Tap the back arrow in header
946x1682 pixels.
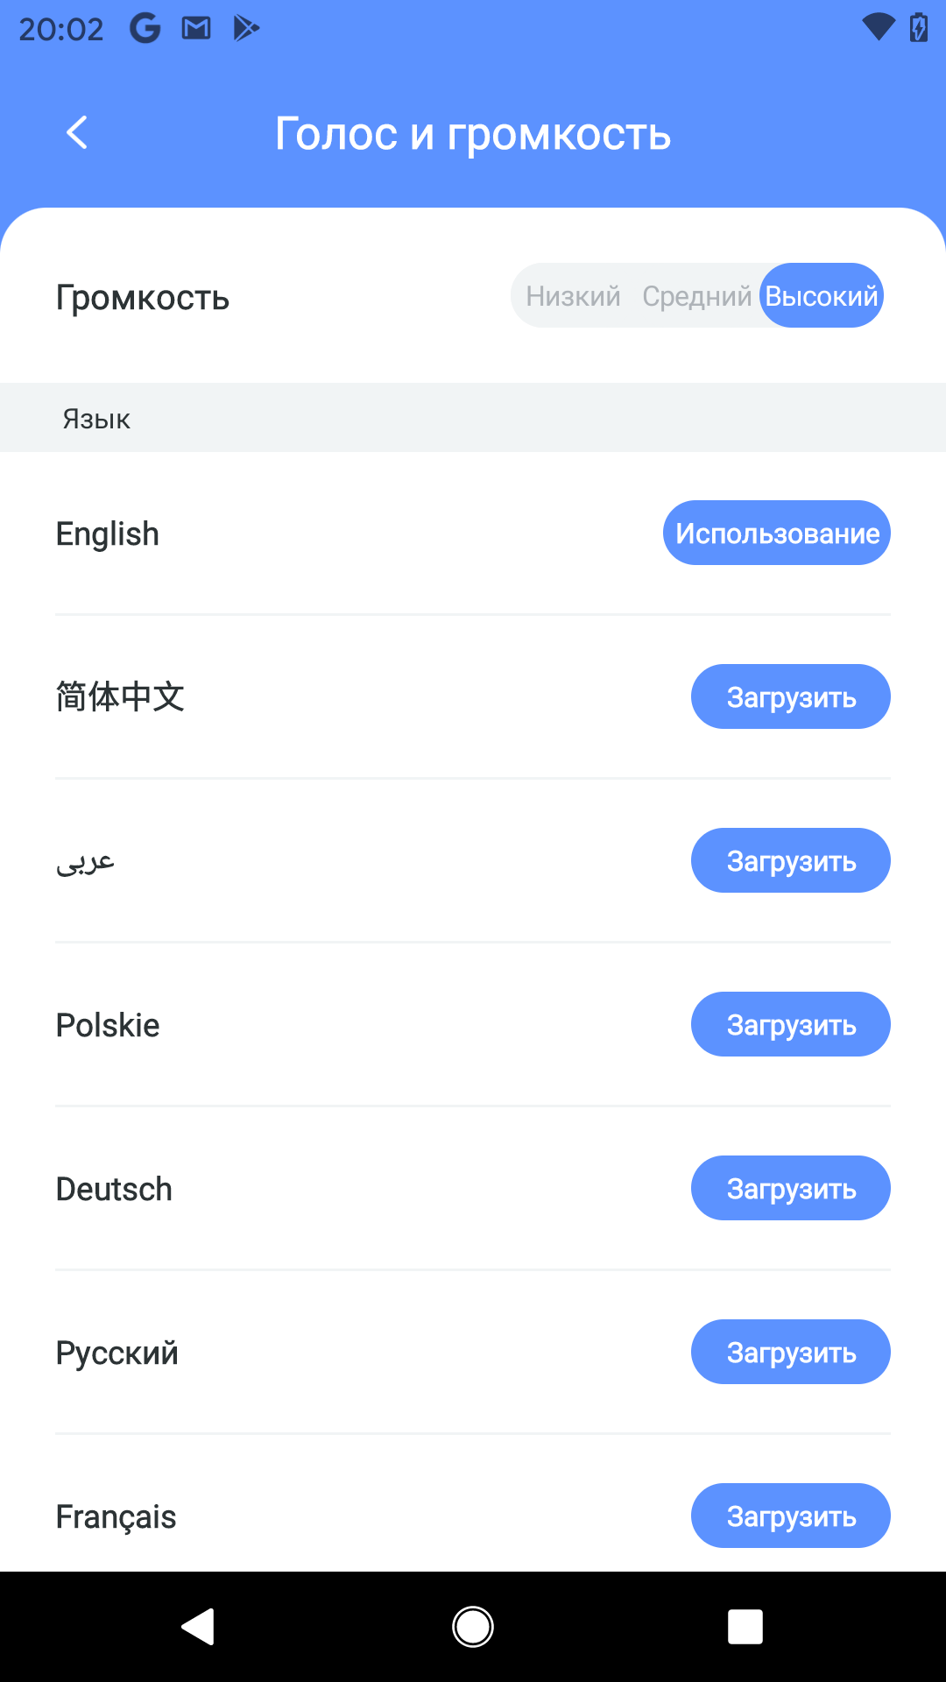77,133
